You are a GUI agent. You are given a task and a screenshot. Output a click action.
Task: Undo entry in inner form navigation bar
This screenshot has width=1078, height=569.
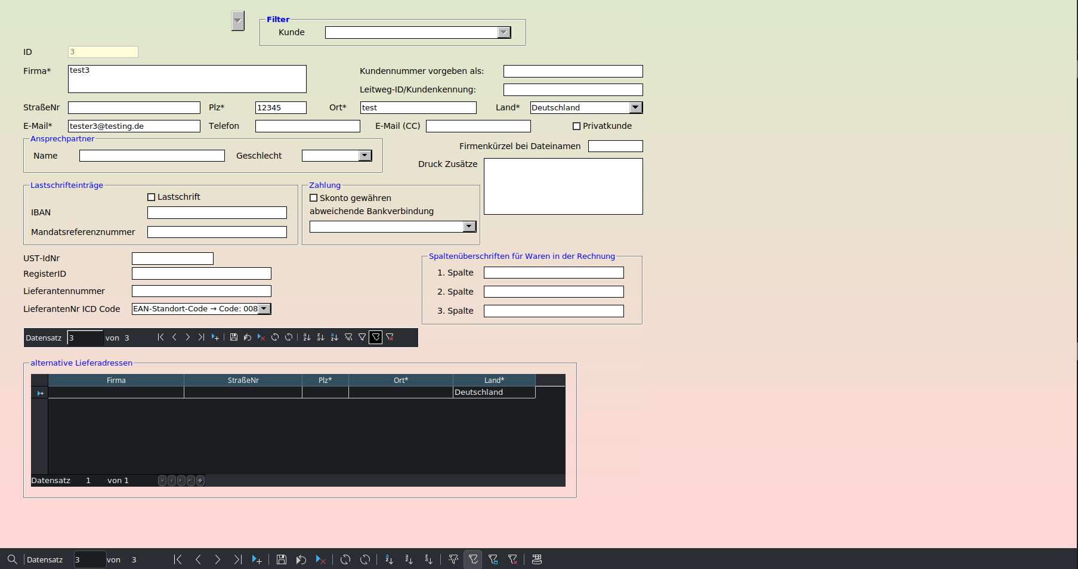pyautogui.click(x=248, y=337)
